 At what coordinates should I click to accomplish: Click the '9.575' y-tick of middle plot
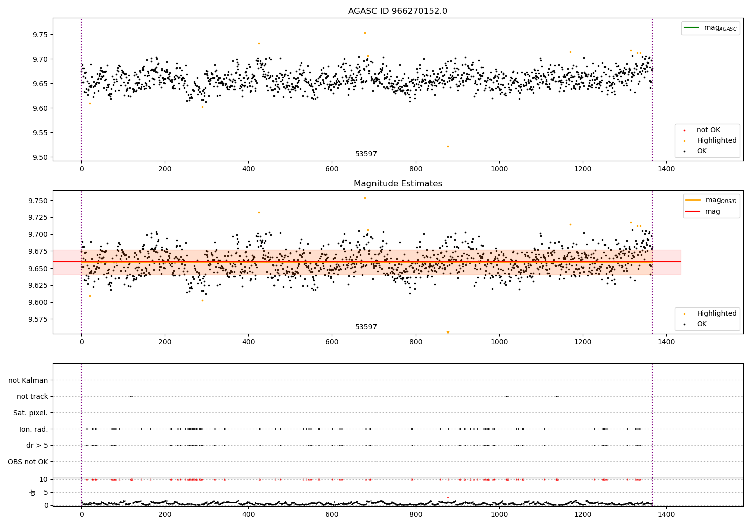click(38, 319)
